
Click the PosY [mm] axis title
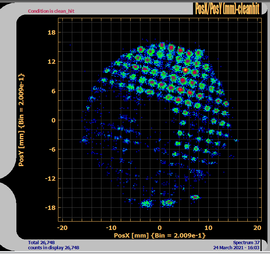click(x=22, y=120)
